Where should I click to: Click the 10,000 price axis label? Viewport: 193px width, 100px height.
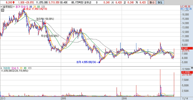pos(185,41)
